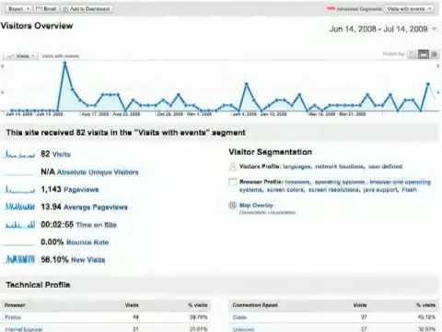This screenshot has height=332, width=442.
Task: Open the Map Overlay link
Action: pyautogui.click(x=256, y=205)
